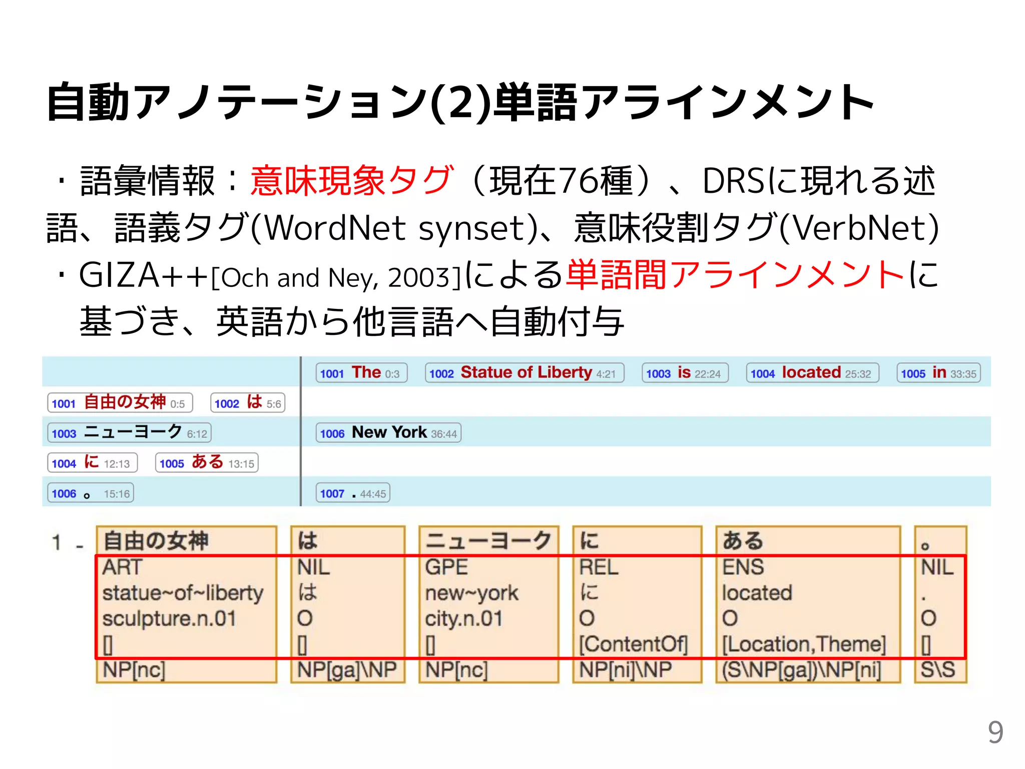This screenshot has height=769, width=1025.
Task: Click the 'ART' semantic tag
Action: click(x=123, y=567)
